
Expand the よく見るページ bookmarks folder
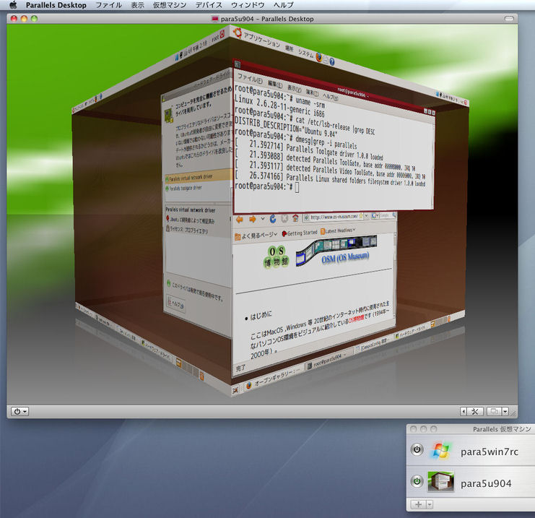256,236
